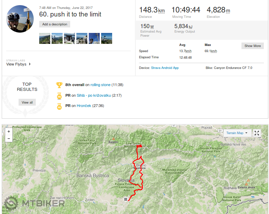Toggle fullscreen map view icon
Image resolution: width=269 pixels, height=214 pixels.
click(x=257, y=133)
